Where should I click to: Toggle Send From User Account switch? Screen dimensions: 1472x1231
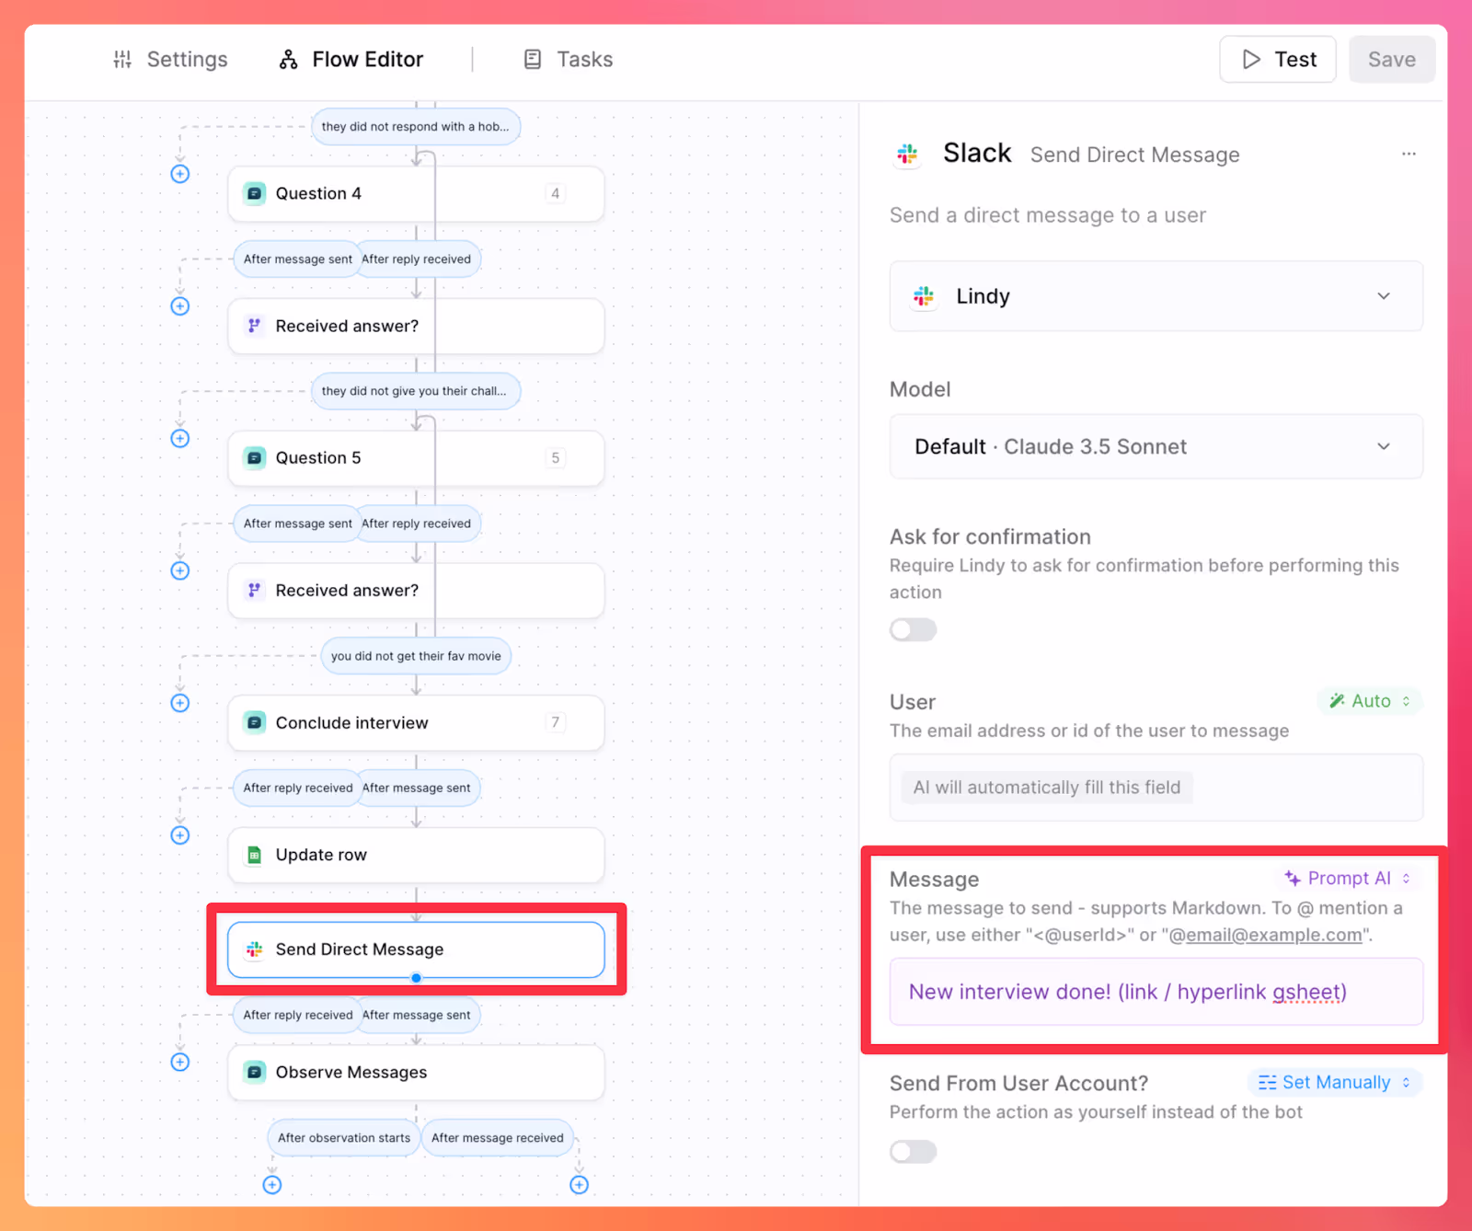pyautogui.click(x=914, y=1152)
